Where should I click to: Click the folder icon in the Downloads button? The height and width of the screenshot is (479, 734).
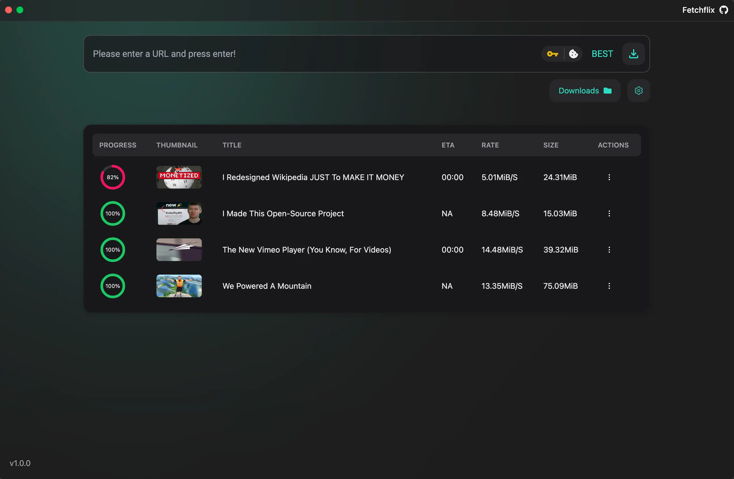(607, 91)
